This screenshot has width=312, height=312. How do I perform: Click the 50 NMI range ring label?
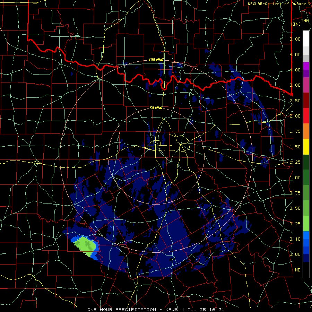pos(156,108)
